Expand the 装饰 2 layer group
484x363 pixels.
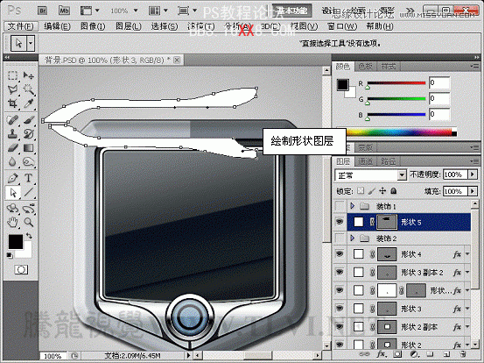(353, 238)
